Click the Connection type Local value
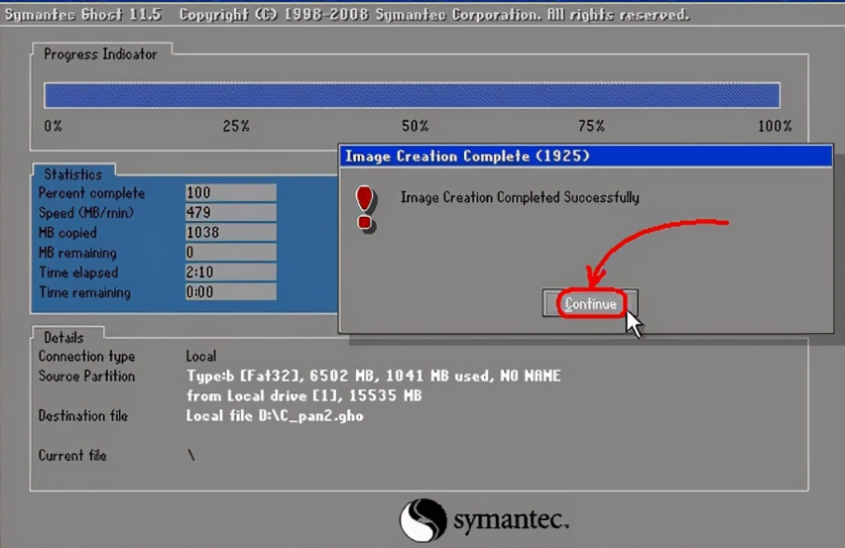Viewport: 845px width, 548px height. [201, 356]
